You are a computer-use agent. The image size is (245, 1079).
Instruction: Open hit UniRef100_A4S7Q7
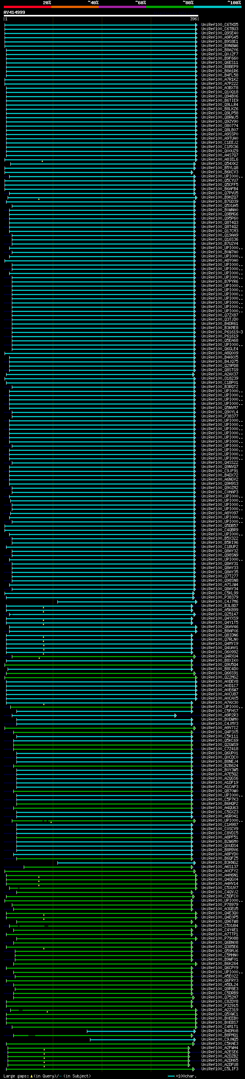click(x=220, y=155)
